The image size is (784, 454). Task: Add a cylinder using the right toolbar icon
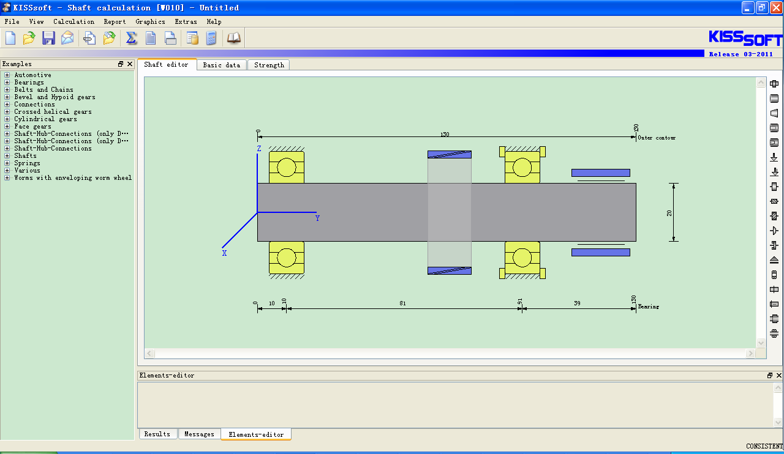coord(774,99)
